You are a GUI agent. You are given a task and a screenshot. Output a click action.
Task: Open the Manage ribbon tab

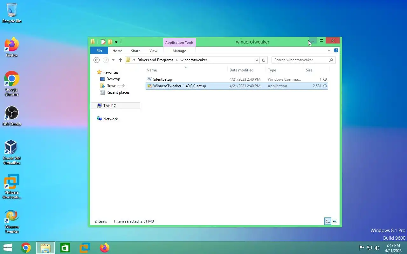tap(179, 51)
